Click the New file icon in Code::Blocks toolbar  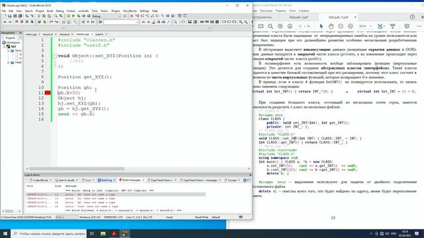point(5,16)
